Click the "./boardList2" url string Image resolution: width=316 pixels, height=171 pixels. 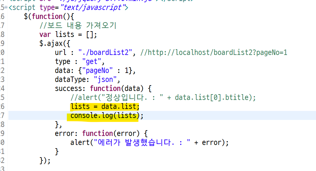[x=105, y=52]
